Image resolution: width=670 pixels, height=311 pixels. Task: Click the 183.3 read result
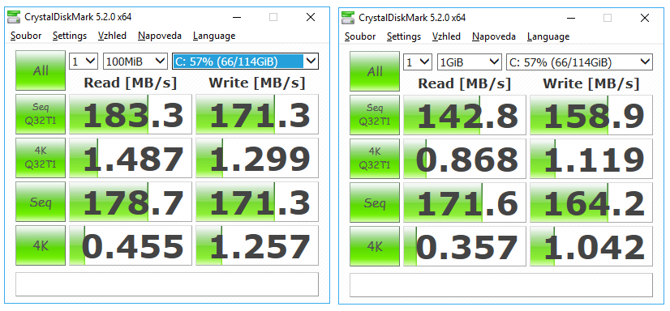[x=131, y=114]
